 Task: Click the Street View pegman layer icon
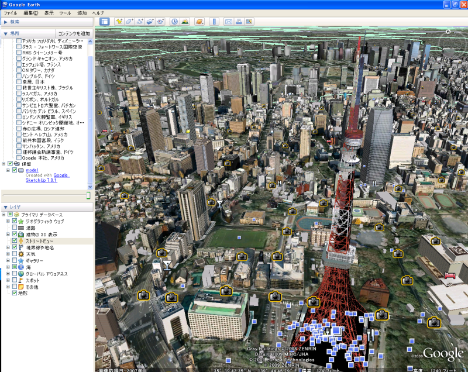21,241
